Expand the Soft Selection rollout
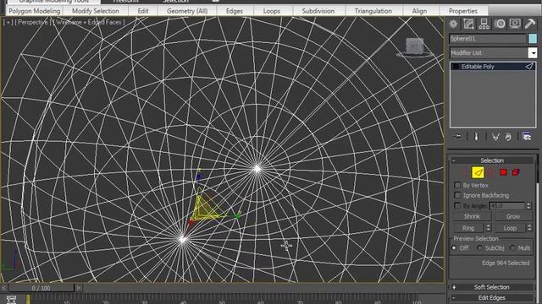Screen dimensions: 542x304 click(x=491, y=287)
